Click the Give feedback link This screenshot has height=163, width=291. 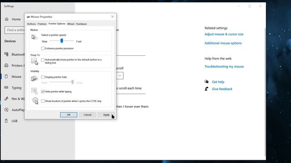coord(222,89)
